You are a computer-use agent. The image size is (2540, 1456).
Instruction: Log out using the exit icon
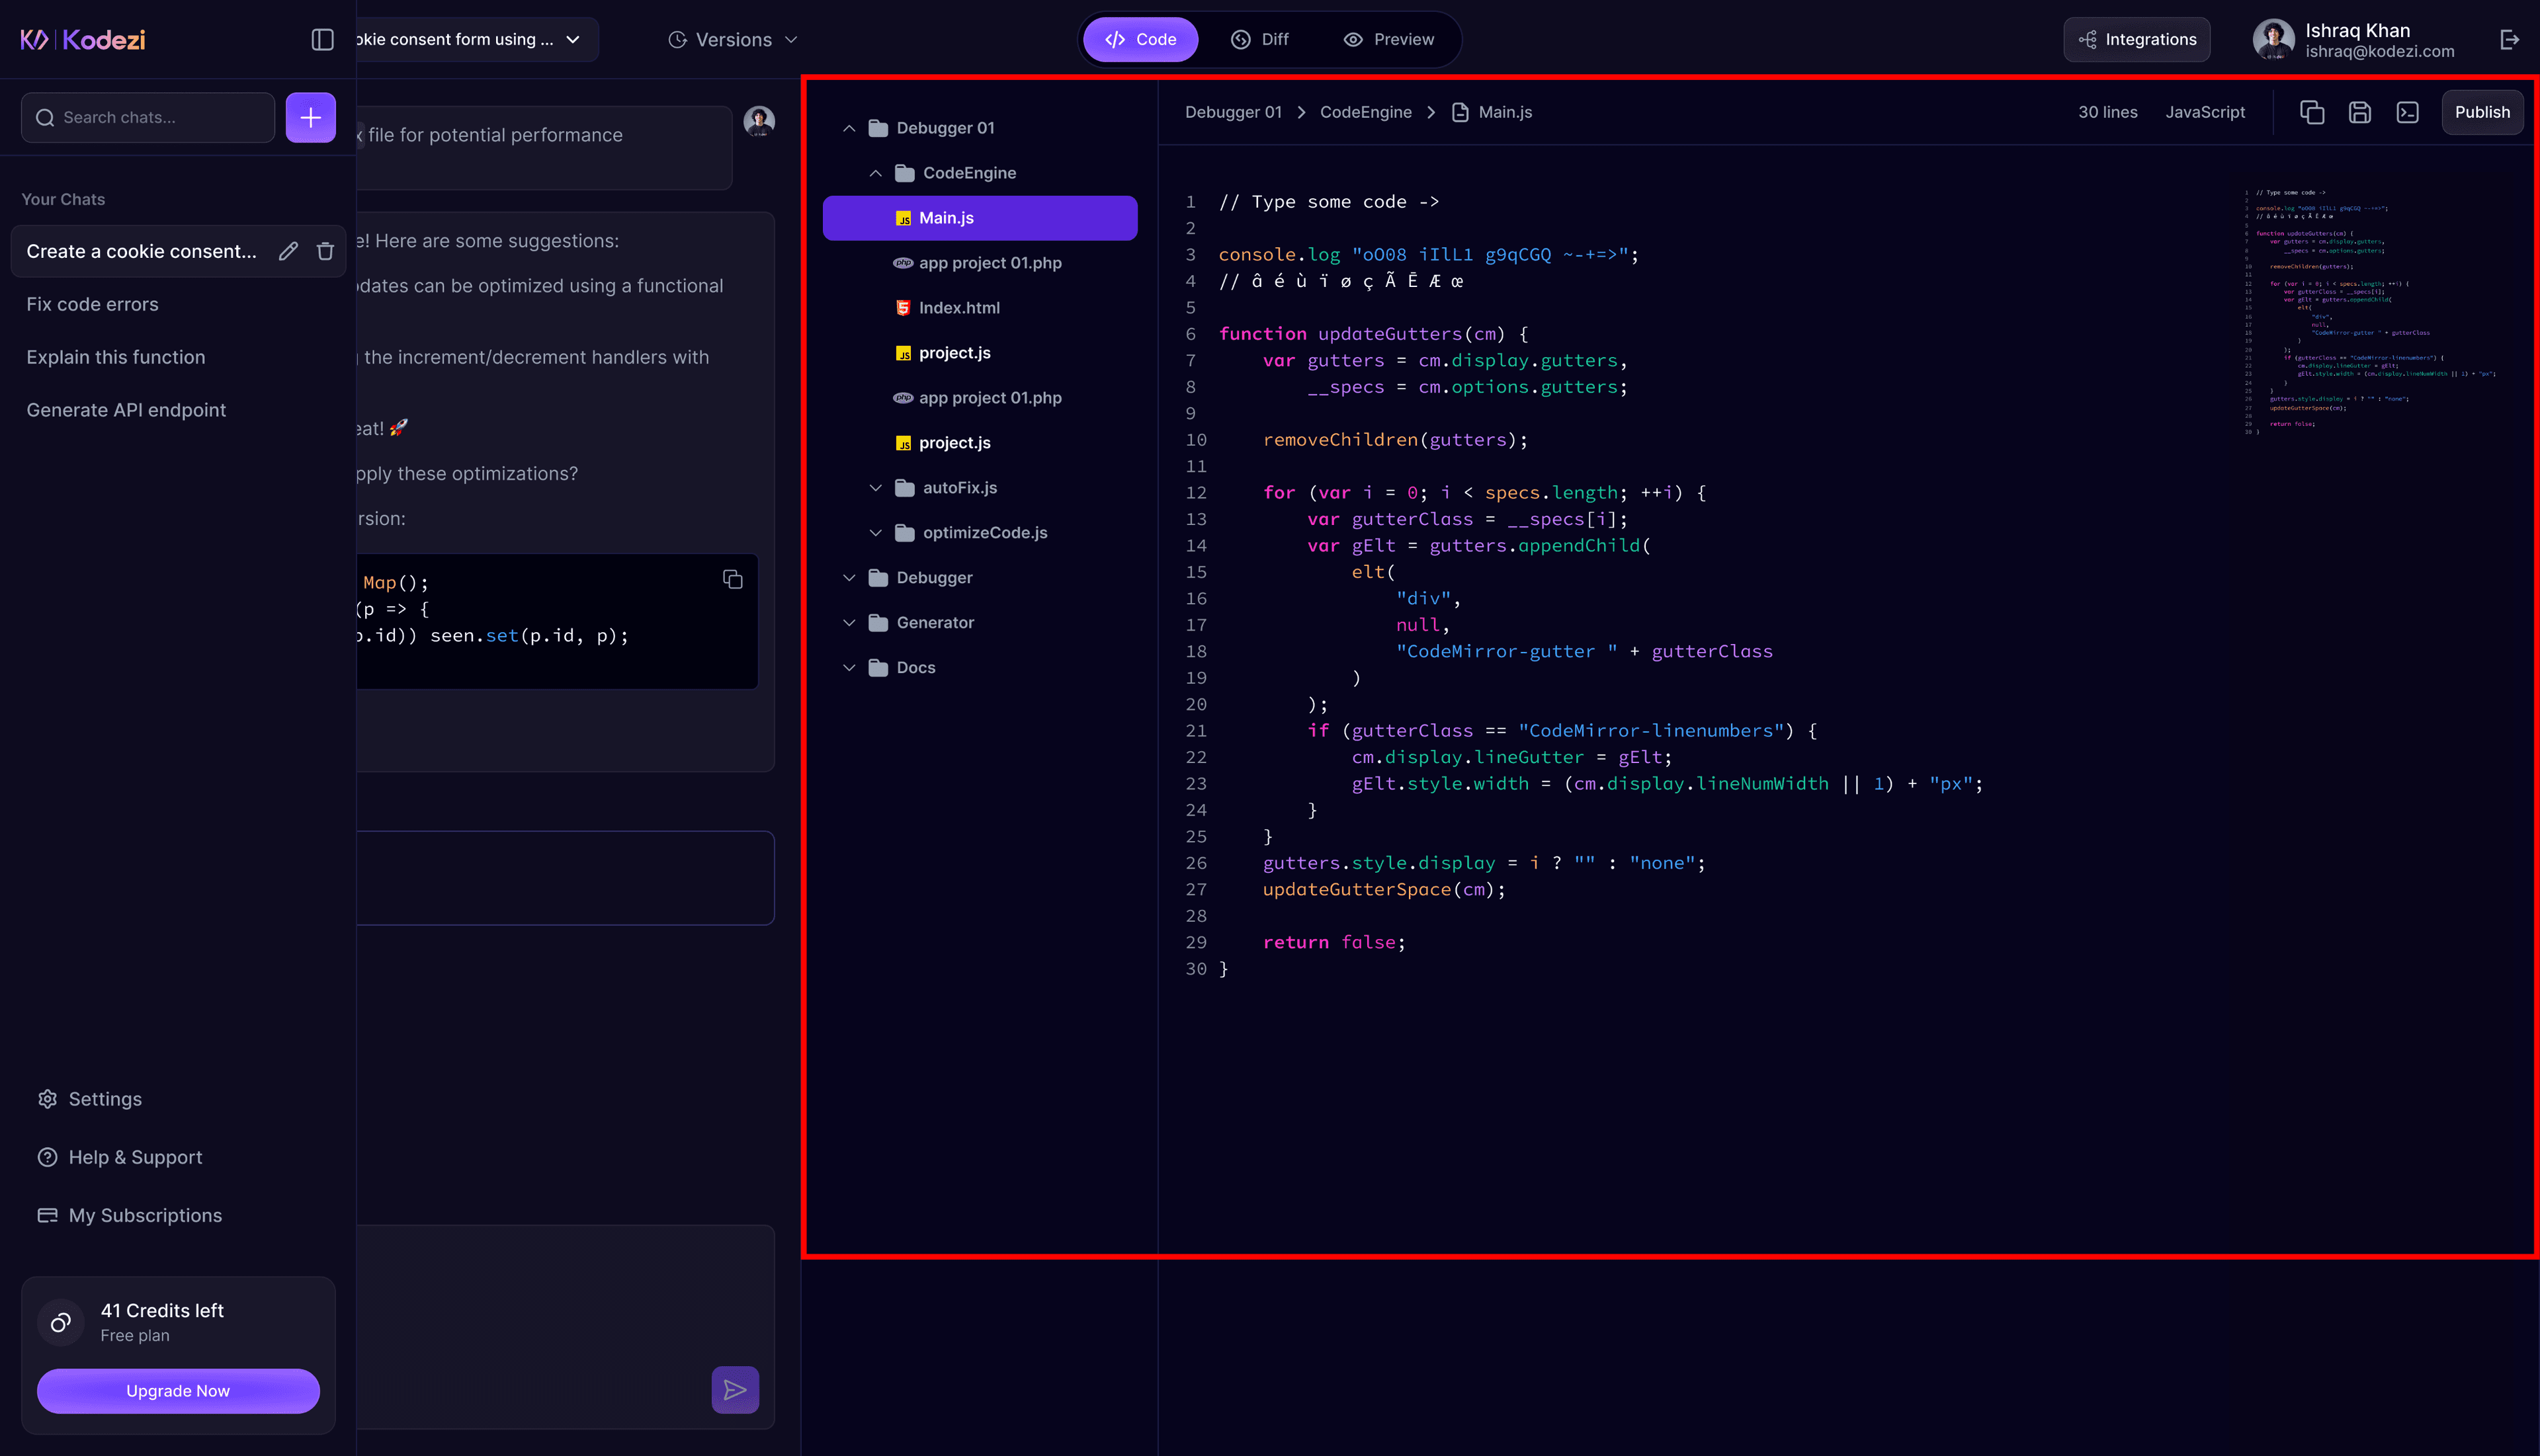point(2511,39)
